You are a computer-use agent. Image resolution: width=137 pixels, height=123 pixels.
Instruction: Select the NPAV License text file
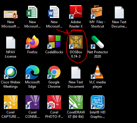[11, 43]
